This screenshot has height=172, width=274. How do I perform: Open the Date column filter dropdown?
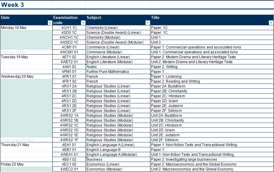pos(50,23)
